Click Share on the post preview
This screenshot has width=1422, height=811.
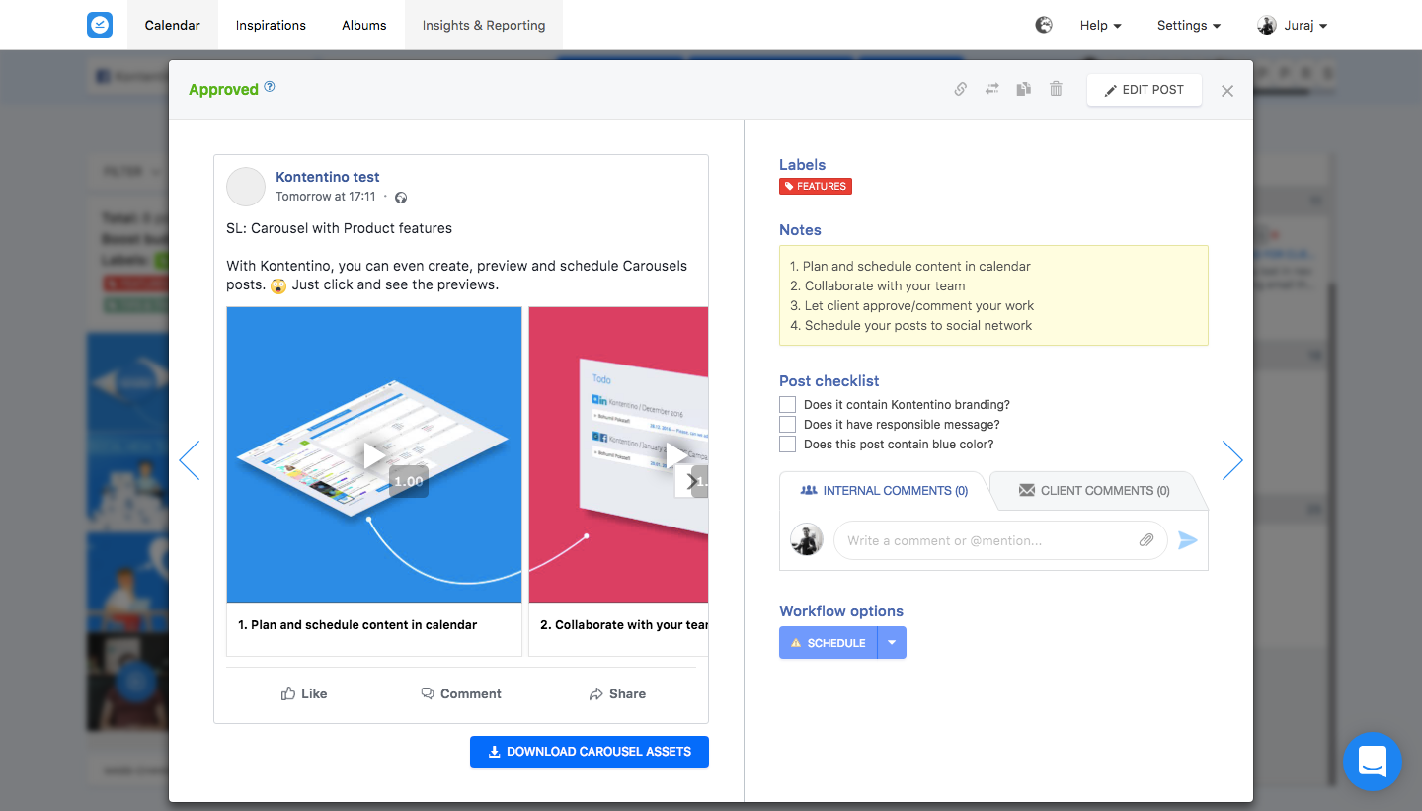[617, 694]
